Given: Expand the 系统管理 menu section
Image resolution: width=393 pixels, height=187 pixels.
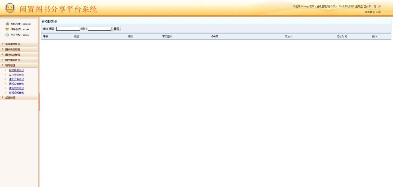Looking at the screenshot, I should point(19,98).
